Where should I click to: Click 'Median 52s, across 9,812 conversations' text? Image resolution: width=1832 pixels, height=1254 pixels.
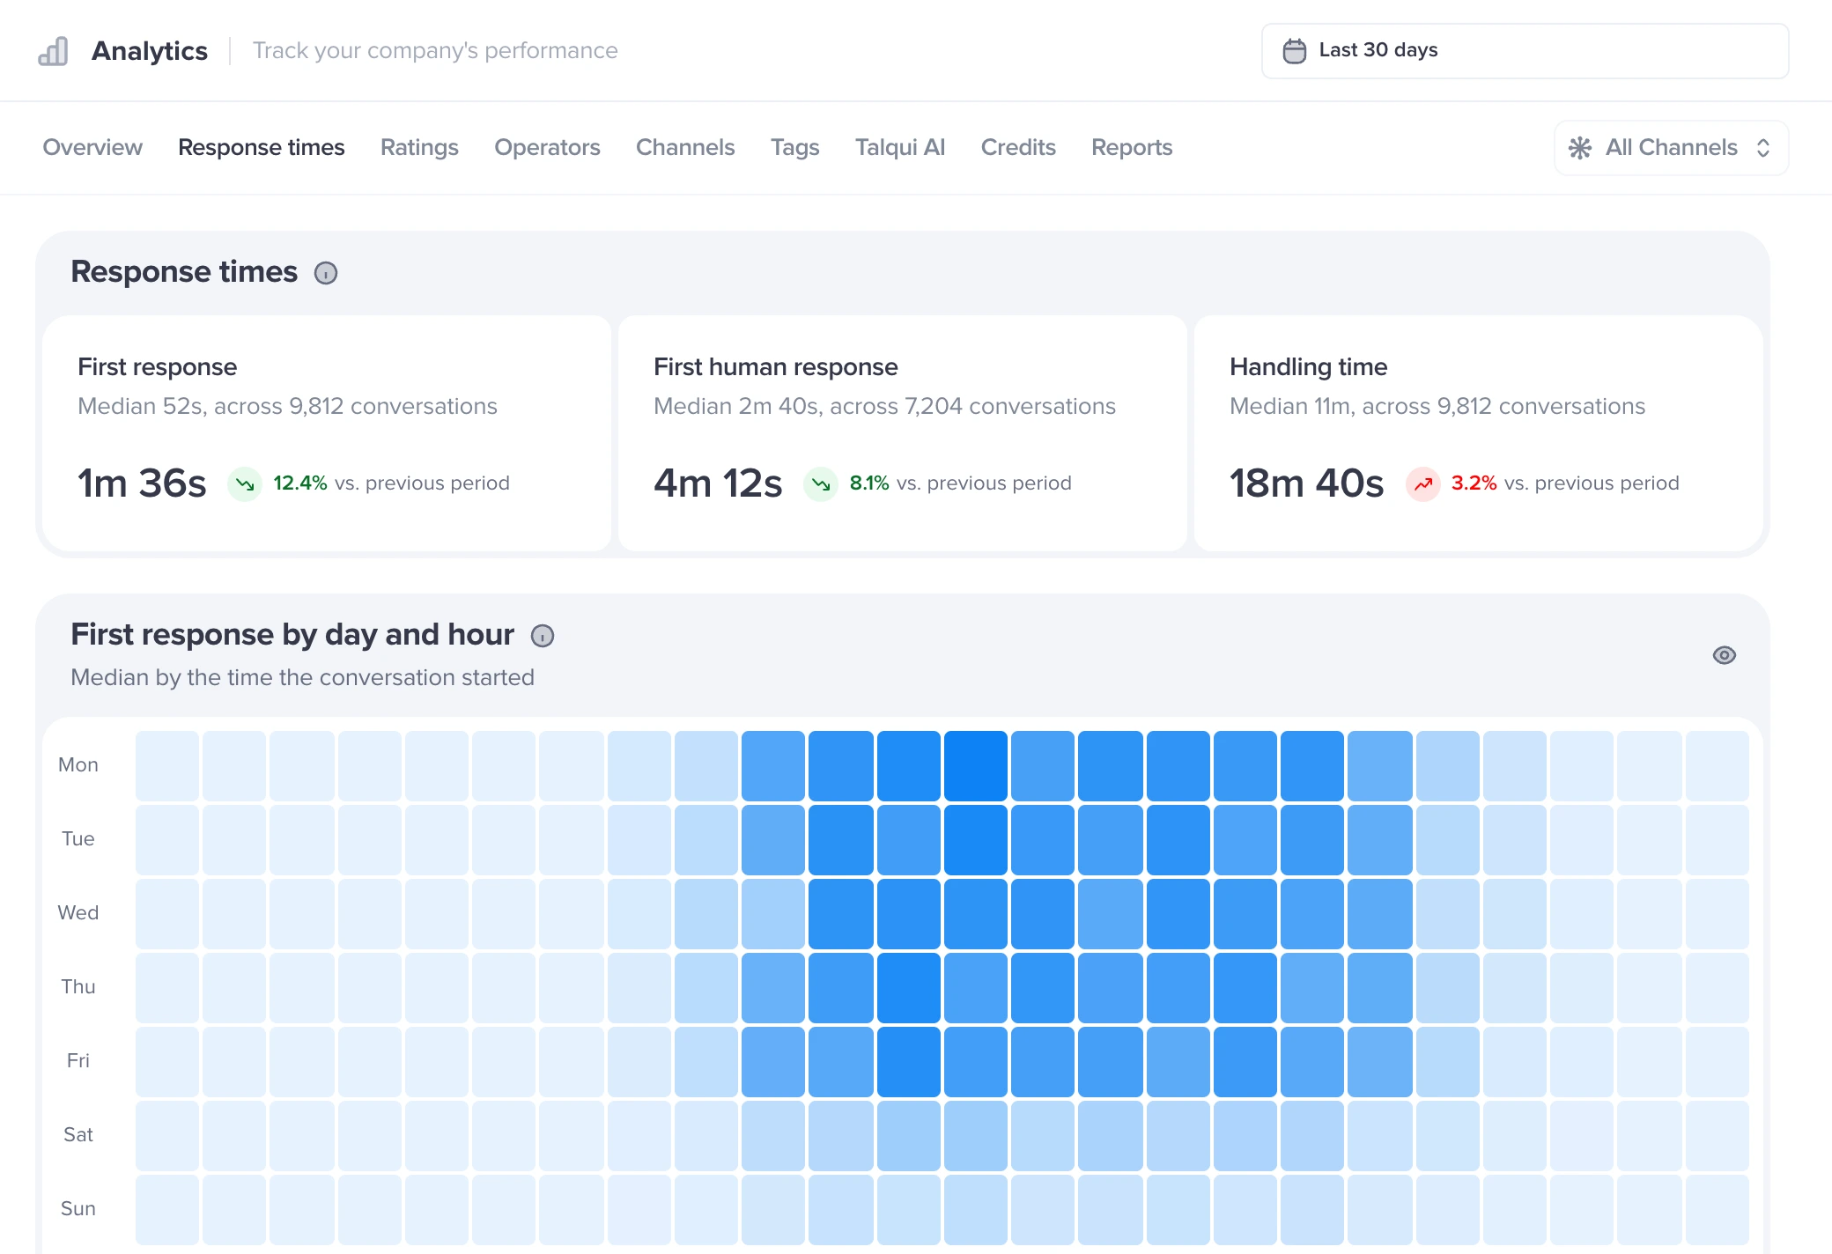287,406
